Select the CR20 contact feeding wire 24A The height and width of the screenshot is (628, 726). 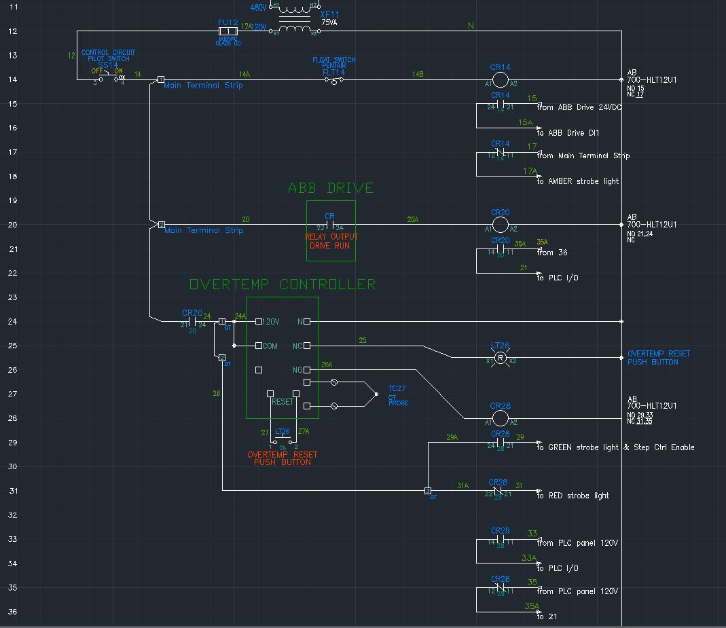pos(193,321)
